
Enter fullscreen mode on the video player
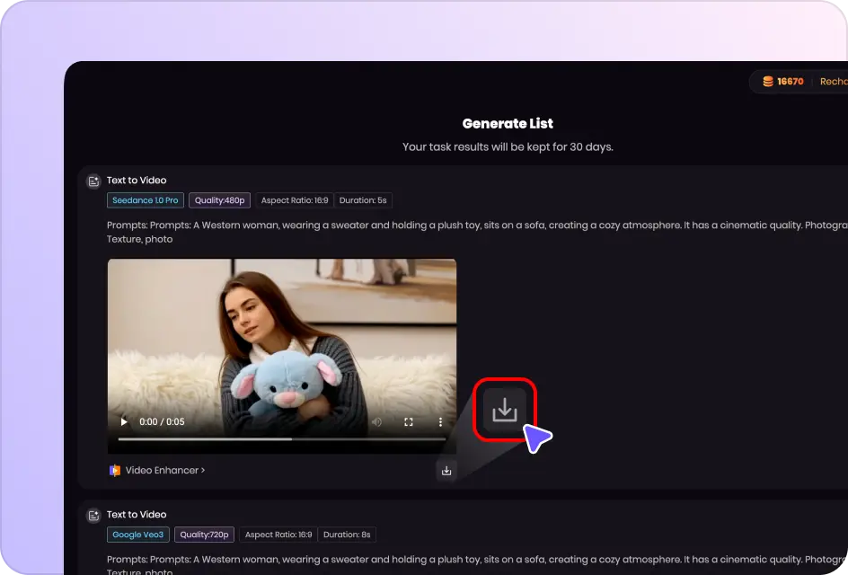pyautogui.click(x=409, y=421)
